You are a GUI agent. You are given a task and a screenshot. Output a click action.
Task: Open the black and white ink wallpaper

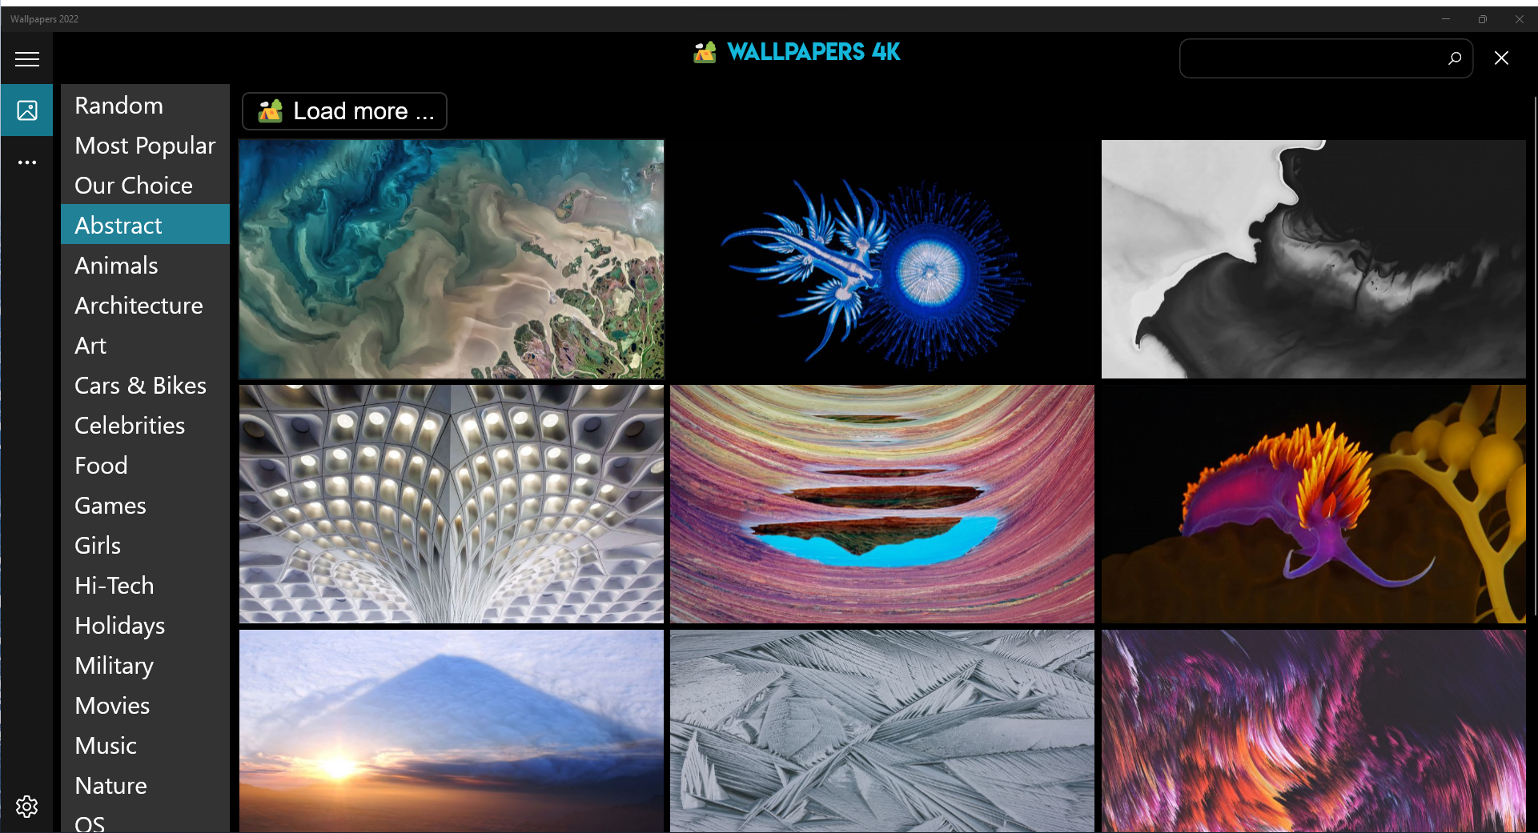pos(1313,259)
